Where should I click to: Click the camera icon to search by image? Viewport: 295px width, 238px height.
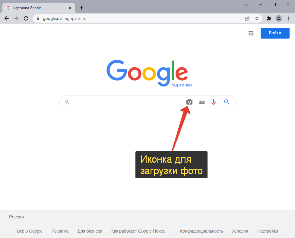[189, 102]
